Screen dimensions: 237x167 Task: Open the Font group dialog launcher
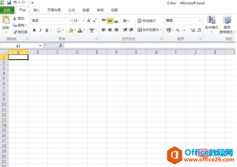96,39
